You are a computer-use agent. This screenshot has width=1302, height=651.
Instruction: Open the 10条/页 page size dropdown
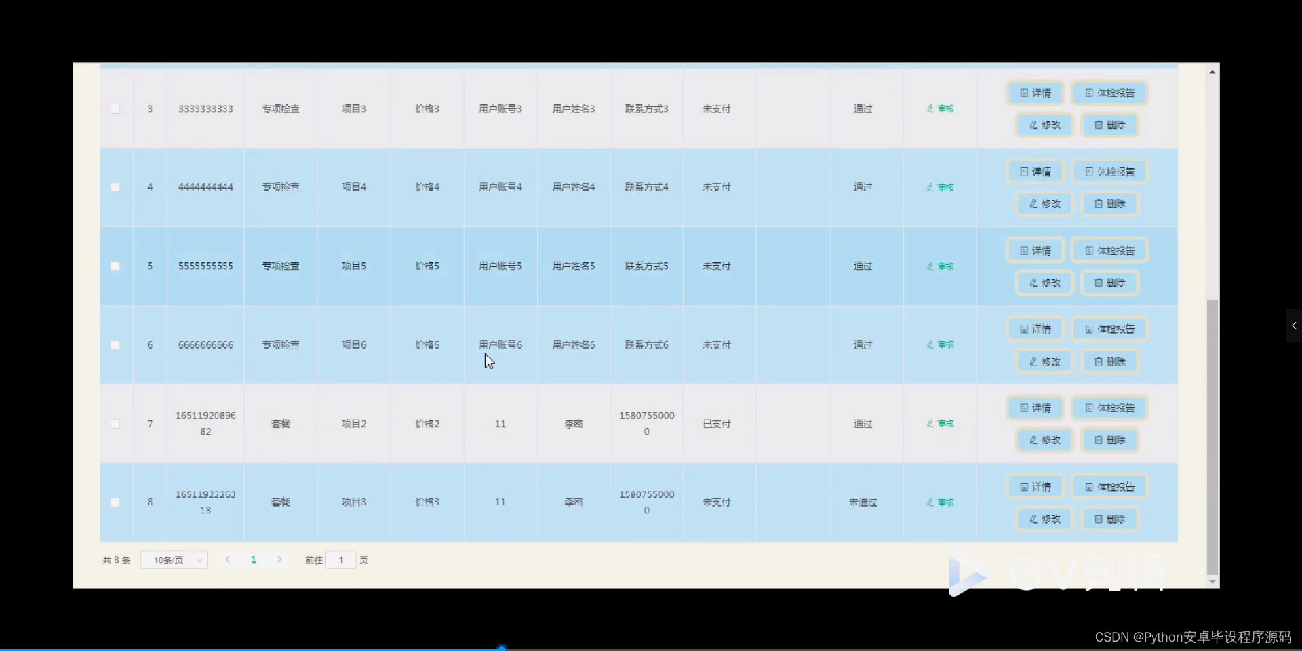click(x=174, y=560)
